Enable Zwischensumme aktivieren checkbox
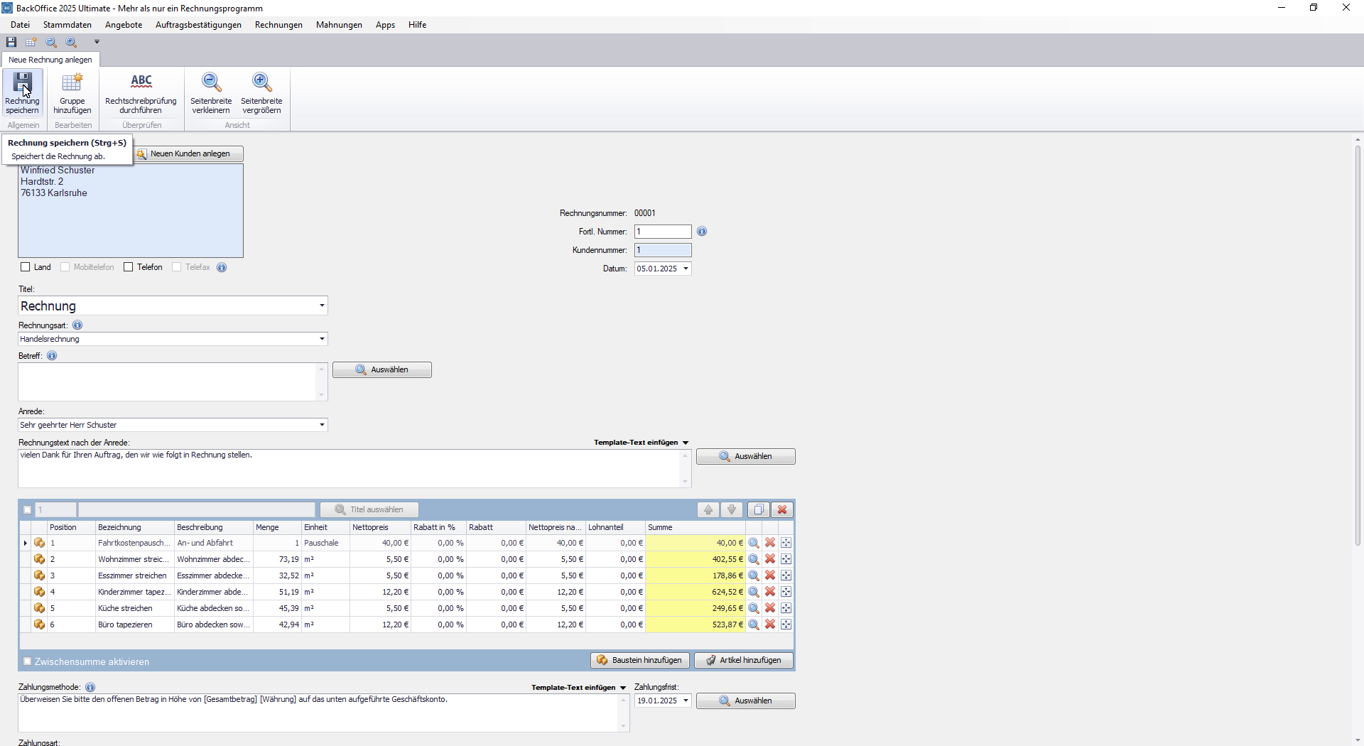This screenshot has width=1364, height=746. [x=28, y=661]
